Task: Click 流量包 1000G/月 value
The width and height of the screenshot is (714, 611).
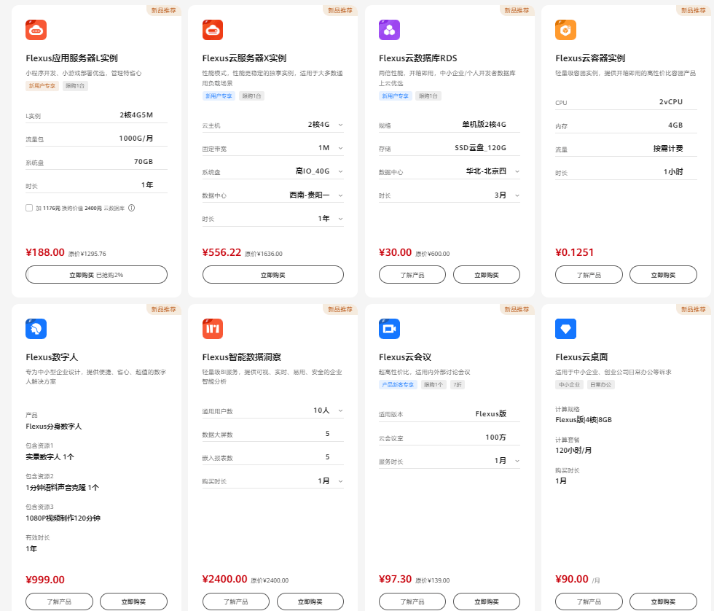Action: tap(136, 138)
